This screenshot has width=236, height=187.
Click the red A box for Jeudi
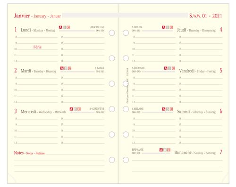pos(164,27)
